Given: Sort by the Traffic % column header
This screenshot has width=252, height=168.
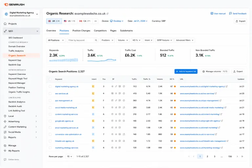Looking at the screenshot, I should click(147, 79).
